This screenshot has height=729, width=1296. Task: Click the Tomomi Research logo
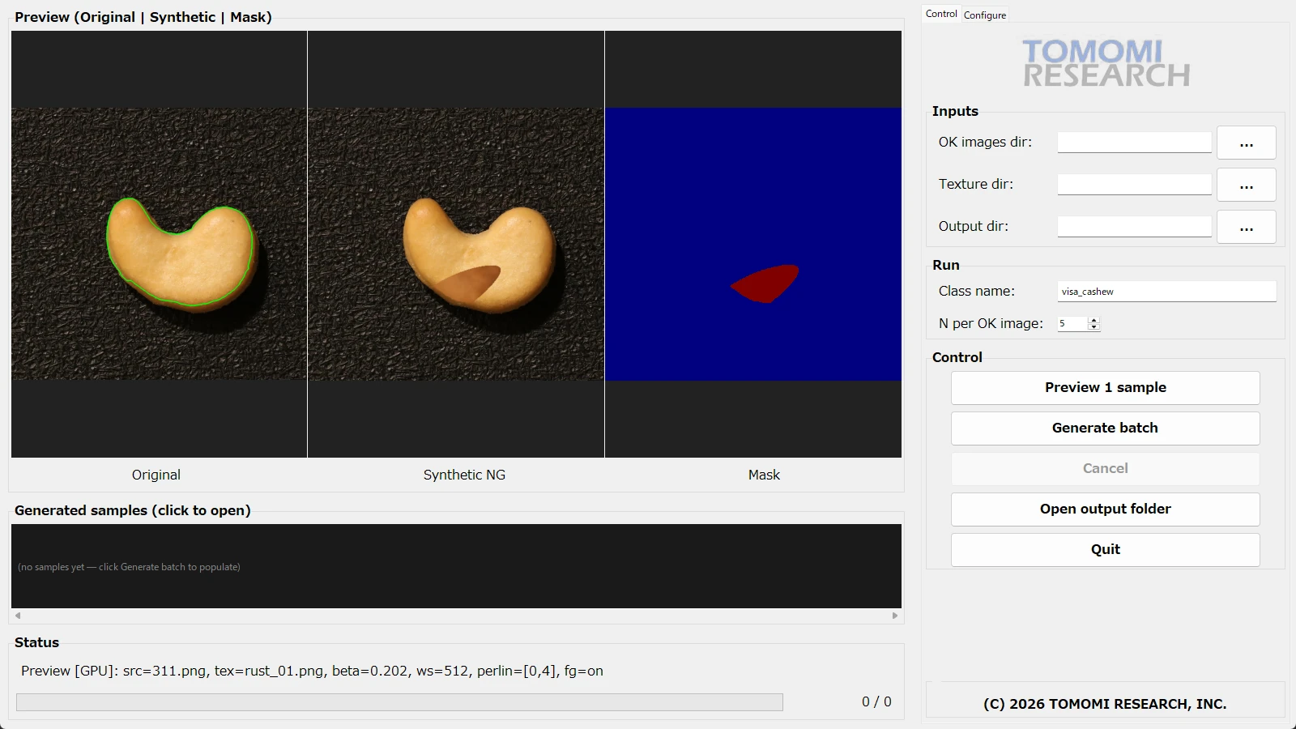tap(1106, 63)
